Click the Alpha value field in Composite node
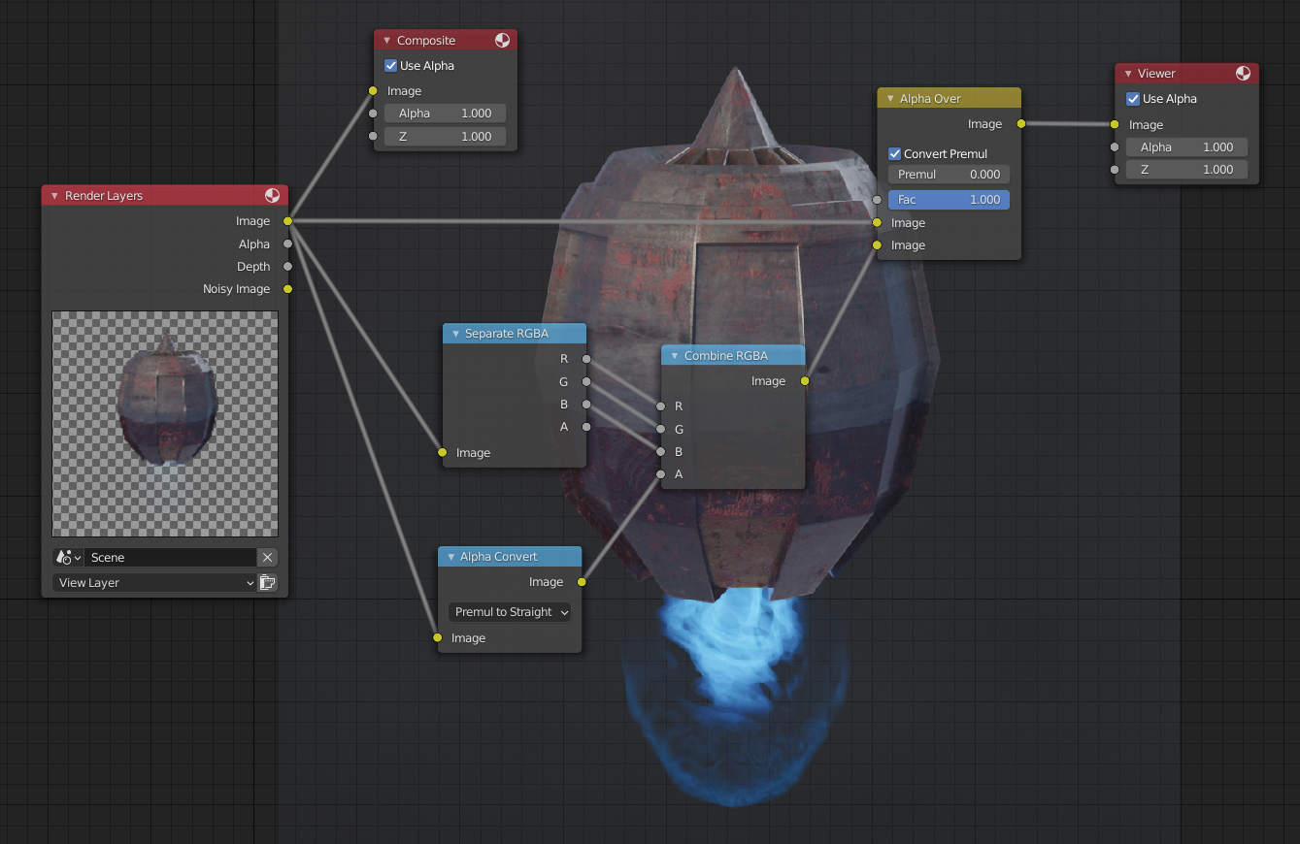The image size is (1300, 844). [445, 114]
